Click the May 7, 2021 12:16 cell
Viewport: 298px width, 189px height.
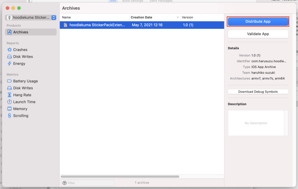click(x=147, y=25)
